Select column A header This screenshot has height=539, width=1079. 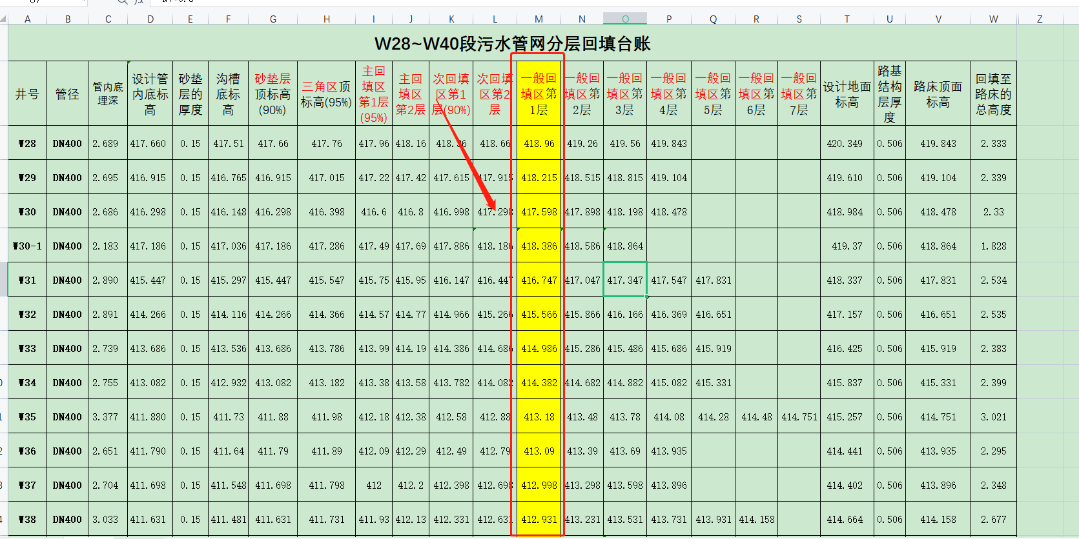pyautogui.click(x=27, y=19)
